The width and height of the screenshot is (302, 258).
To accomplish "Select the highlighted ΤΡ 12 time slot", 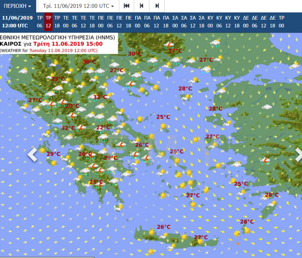I will click(48, 22).
